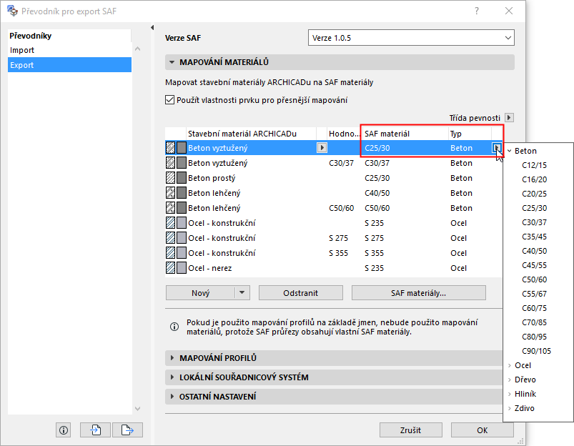Click arrow next to selected Beton vyztužený
The height and width of the screenshot is (446, 574).
click(322, 147)
